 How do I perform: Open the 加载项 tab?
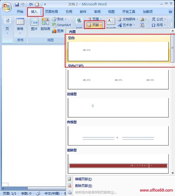(148, 12)
